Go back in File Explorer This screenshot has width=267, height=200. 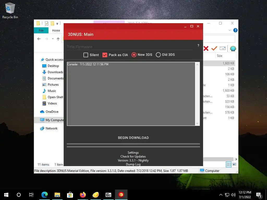coord(39,39)
